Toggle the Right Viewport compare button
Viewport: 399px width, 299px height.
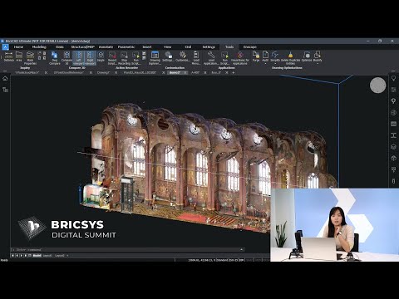(x=90, y=58)
